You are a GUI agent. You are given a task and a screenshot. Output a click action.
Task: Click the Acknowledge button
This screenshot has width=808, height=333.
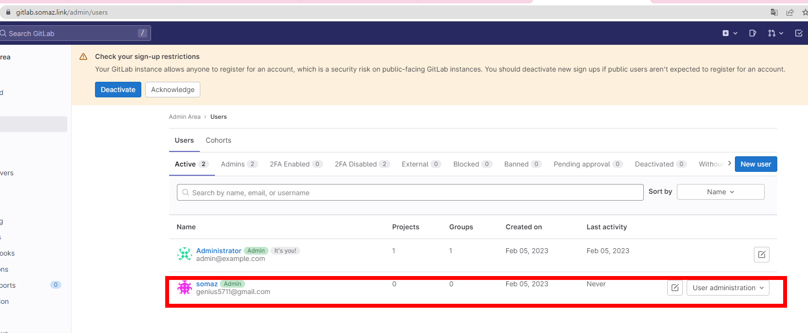173,90
